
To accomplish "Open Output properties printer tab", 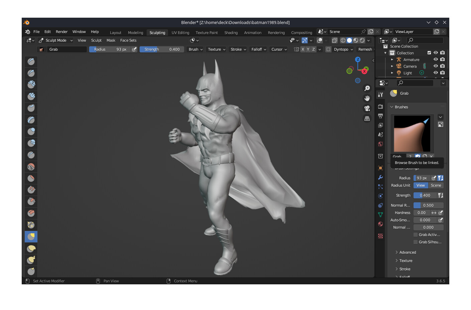I will click(380, 116).
